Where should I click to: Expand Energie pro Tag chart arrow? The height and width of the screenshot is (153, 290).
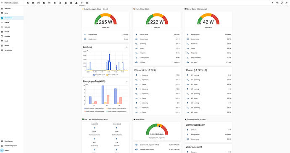coord(127,82)
